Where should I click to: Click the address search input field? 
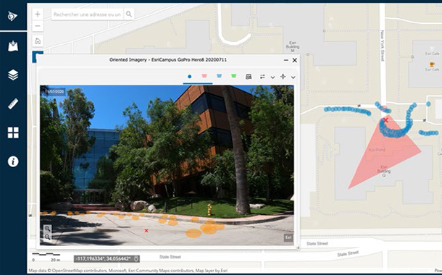pyautogui.click(x=87, y=14)
